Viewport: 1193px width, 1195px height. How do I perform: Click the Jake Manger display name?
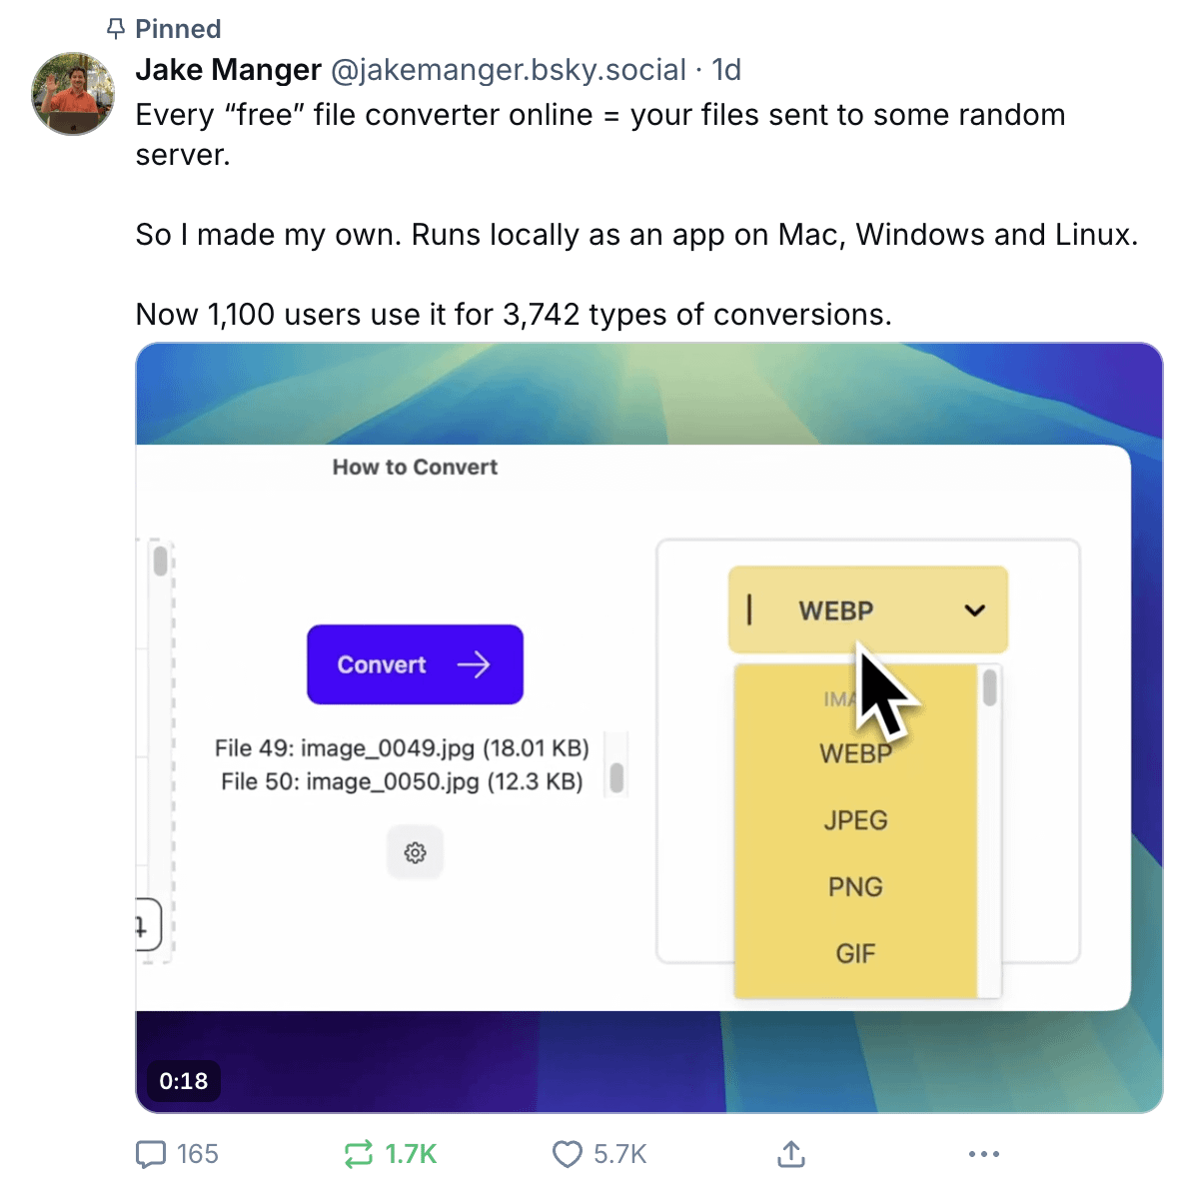point(228,69)
